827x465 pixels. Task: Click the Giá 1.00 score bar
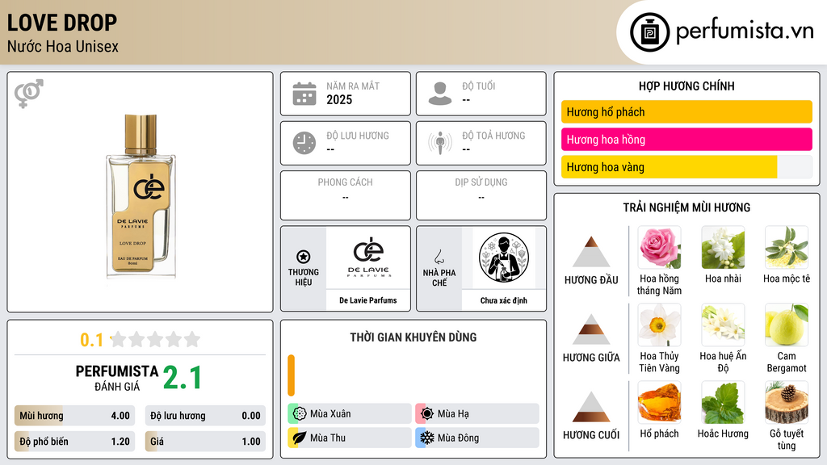click(205, 442)
